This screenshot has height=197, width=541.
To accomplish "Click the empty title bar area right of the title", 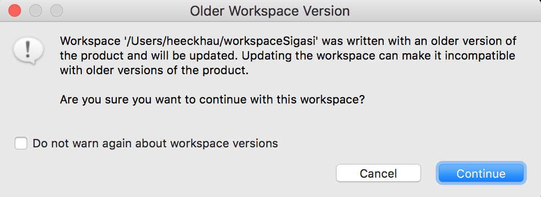I will coord(445,11).
